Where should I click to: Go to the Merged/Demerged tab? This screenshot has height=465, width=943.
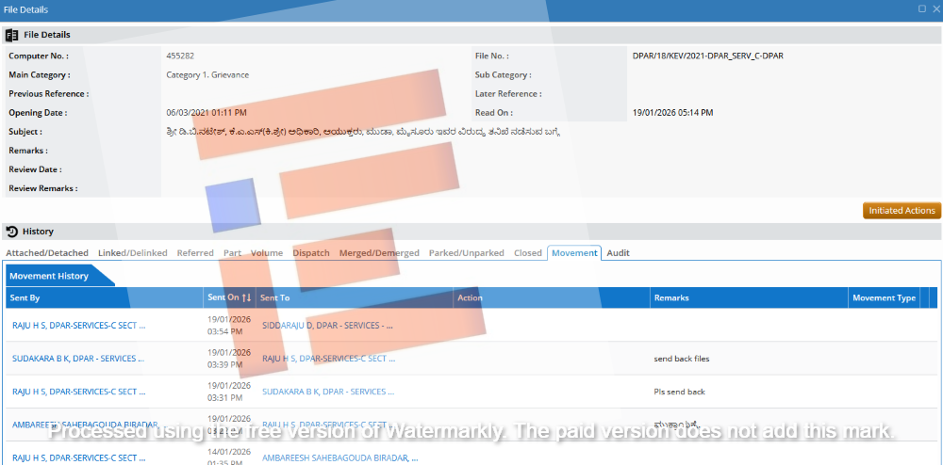click(379, 253)
